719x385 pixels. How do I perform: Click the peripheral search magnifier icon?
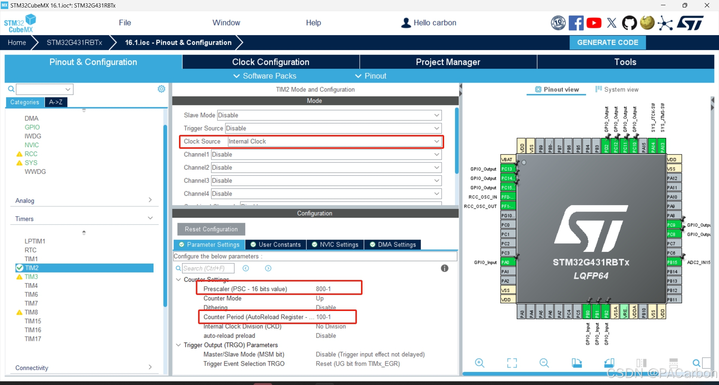tap(11, 89)
